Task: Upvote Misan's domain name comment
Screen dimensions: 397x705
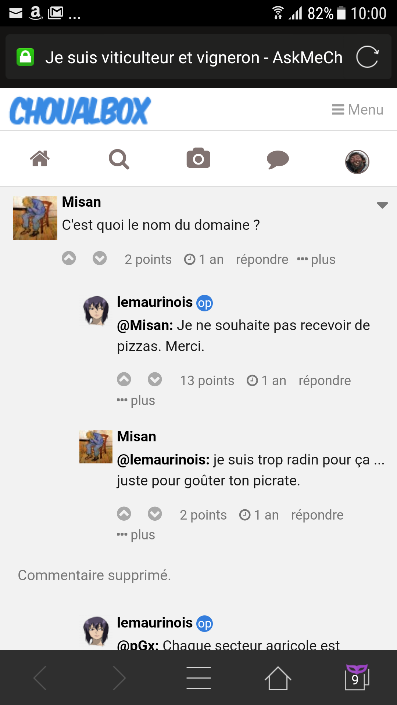Action: click(x=69, y=258)
